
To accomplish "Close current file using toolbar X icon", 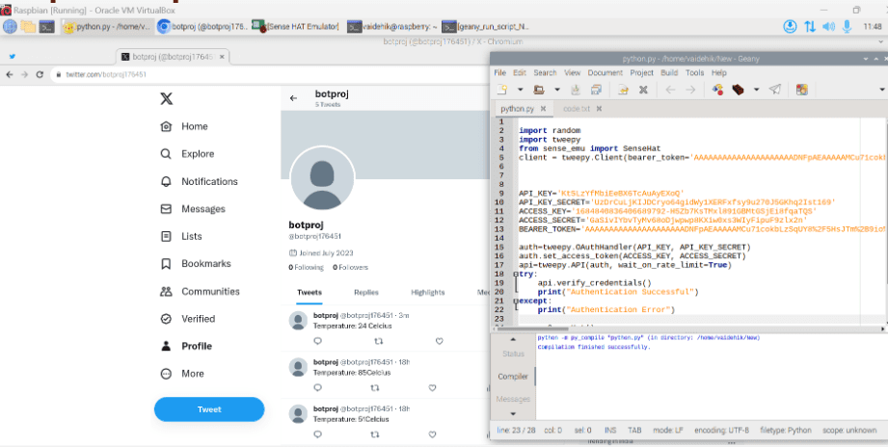I will pyautogui.click(x=643, y=90).
